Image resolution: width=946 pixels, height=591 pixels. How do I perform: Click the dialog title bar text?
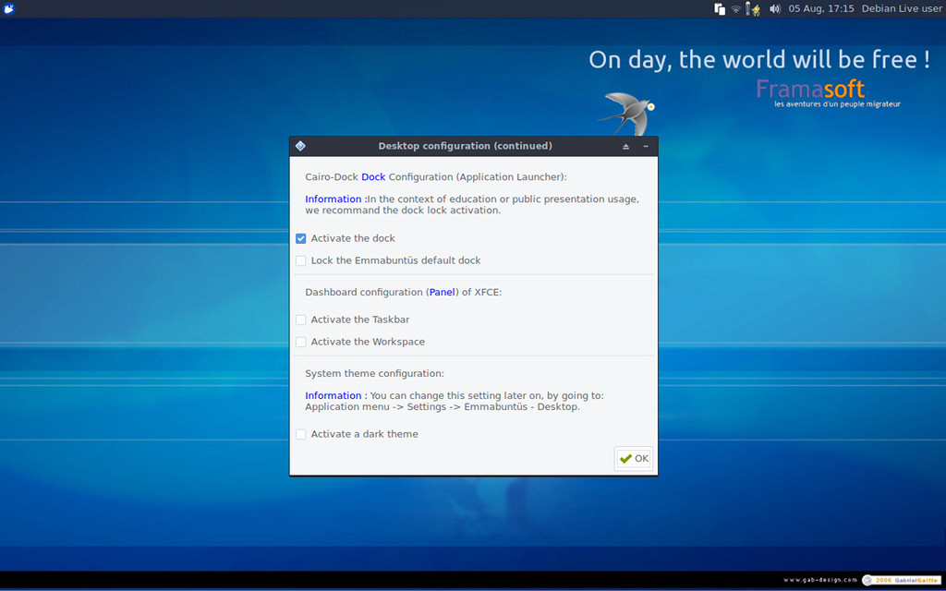(x=466, y=146)
